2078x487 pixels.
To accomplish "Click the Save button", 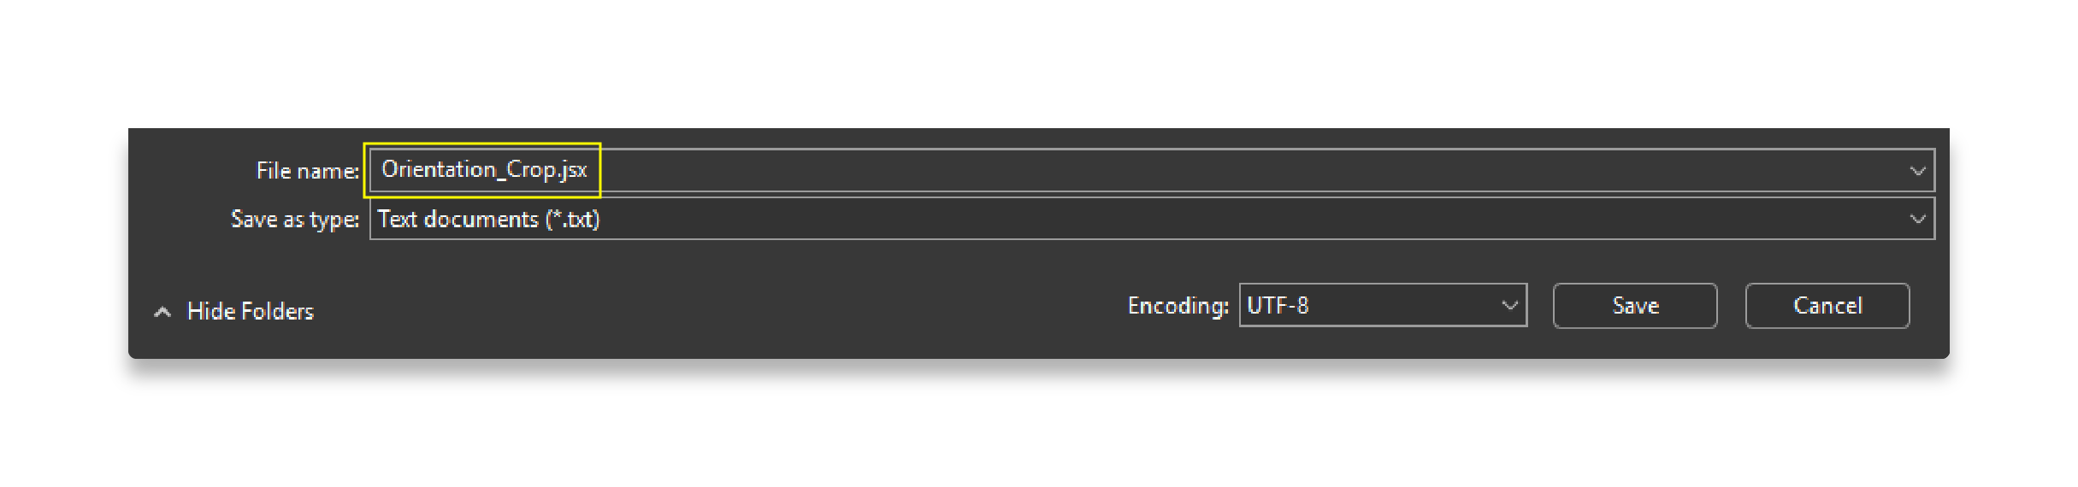I will (1634, 306).
